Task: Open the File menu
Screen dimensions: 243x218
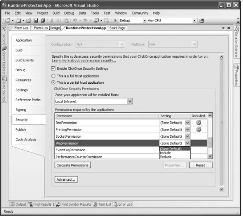Action: 7,13
